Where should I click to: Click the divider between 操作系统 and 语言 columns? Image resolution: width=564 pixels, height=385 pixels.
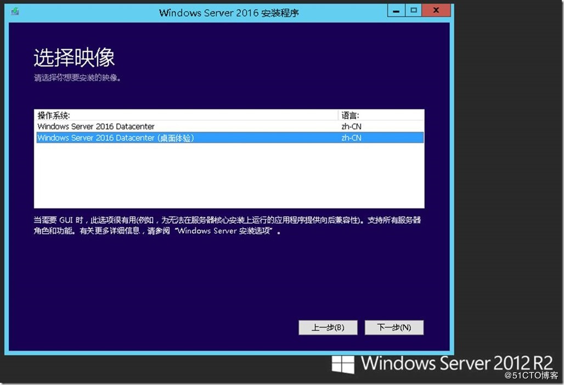[338, 115]
